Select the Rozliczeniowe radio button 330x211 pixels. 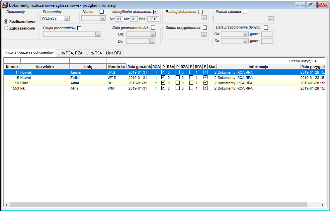point(6,22)
